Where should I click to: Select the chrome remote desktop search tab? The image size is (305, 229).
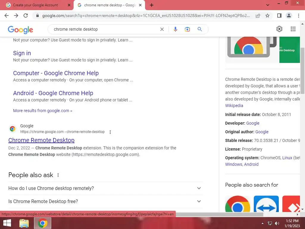109,5
